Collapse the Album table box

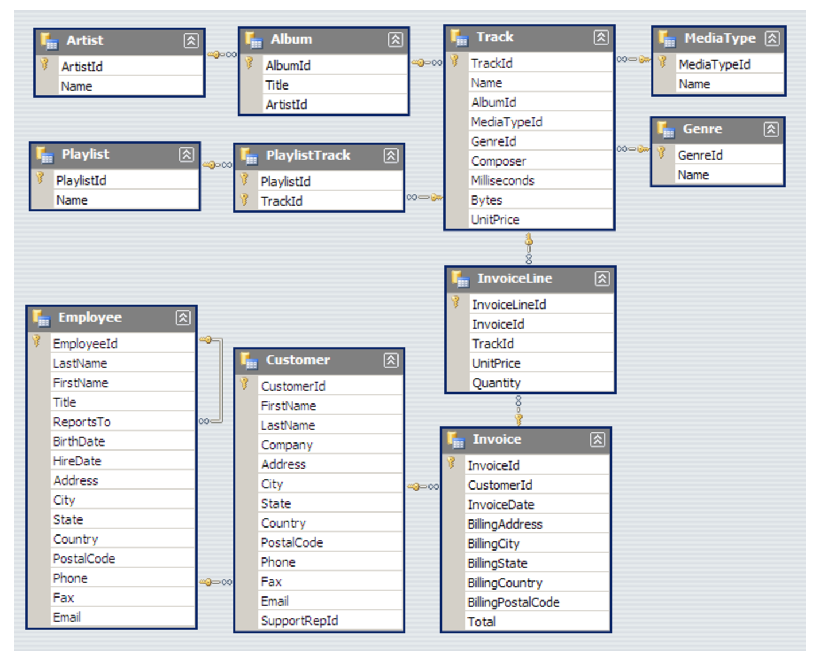[395, 39]
